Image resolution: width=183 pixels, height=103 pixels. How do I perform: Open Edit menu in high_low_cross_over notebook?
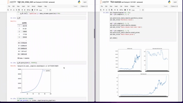coord(13,6)
